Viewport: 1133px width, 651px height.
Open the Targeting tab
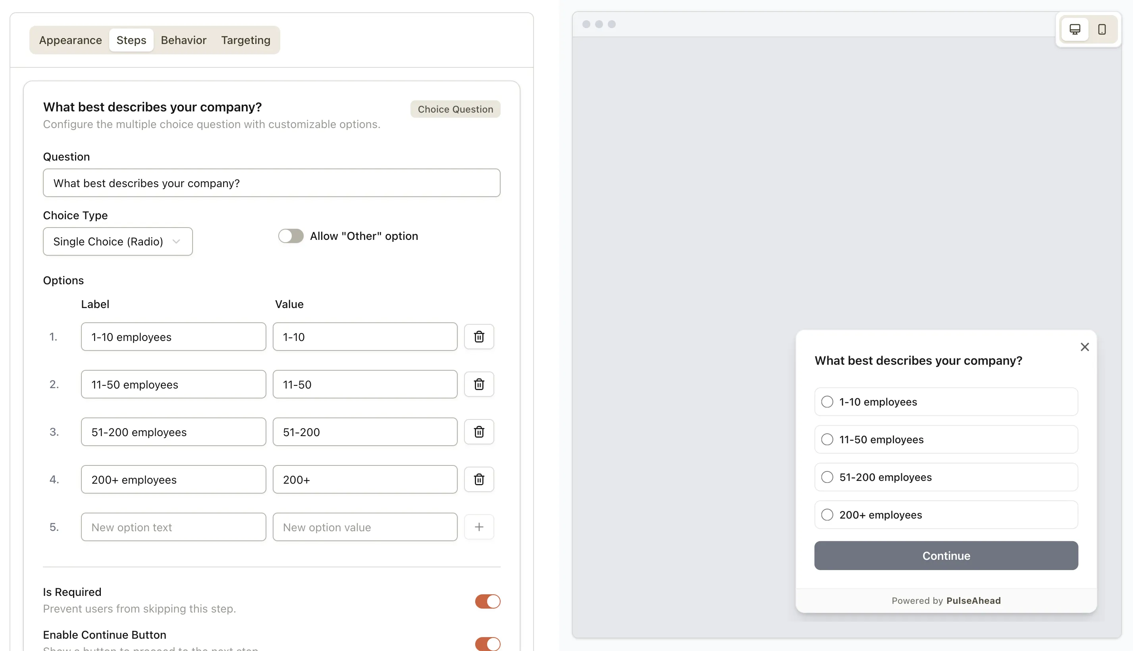click(x=245, y=40)
